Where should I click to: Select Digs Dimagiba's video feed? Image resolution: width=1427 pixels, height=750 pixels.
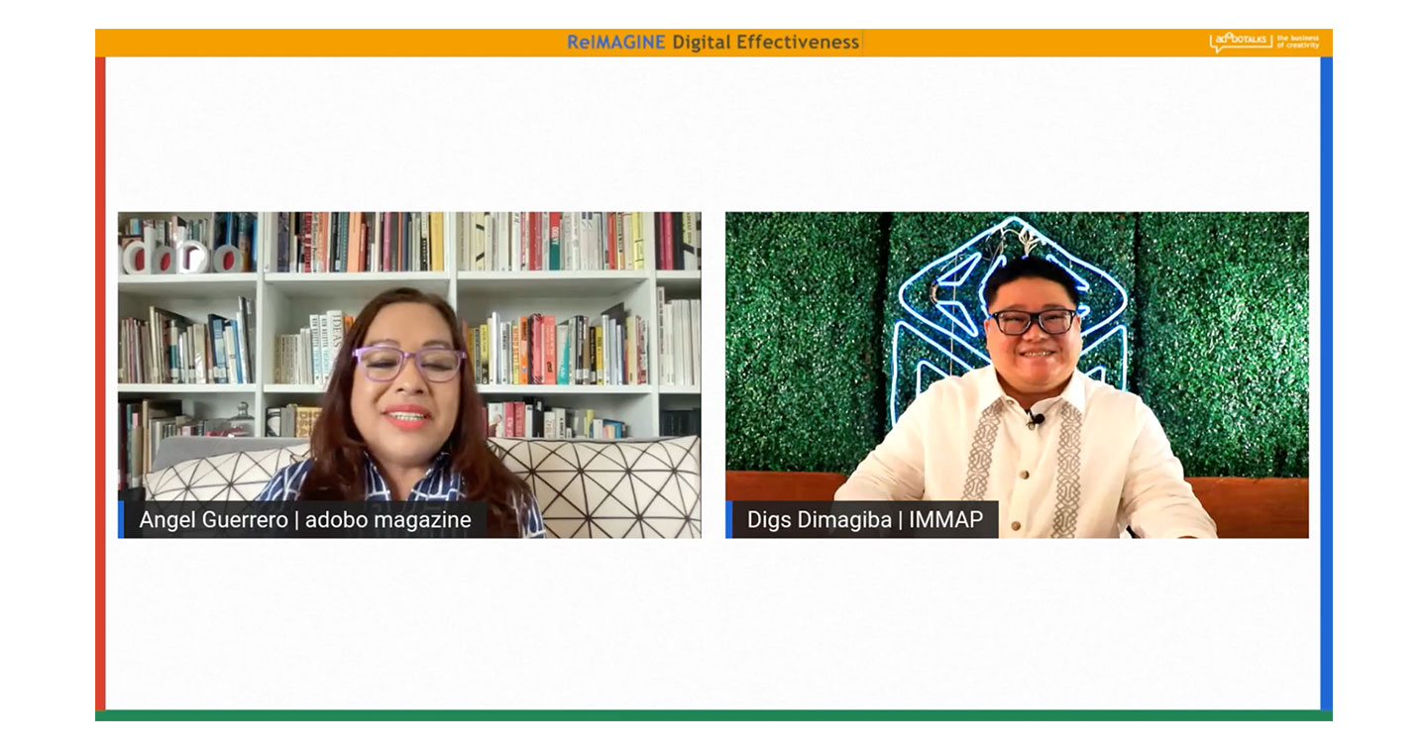coord(1017,375)
